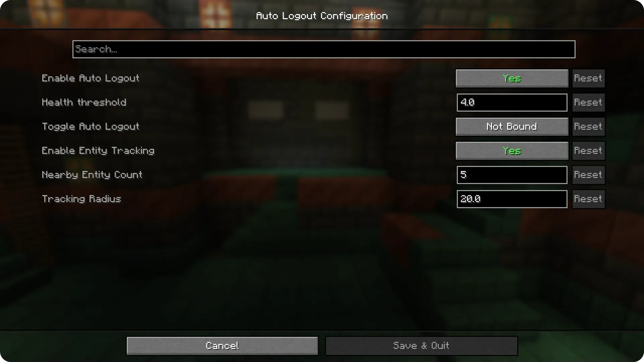The width and height of the screenshot is (644, 362).
Task: Edit the Health threshold input field
Action: (512, 102)
